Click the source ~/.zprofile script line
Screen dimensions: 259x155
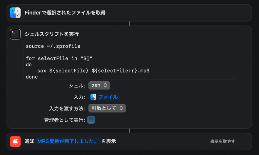53,46
